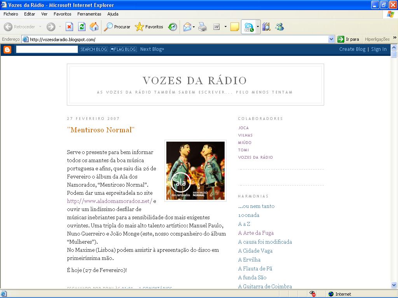The width and height of the screenshot is (398, 298).
Task: Open the aladosnamorados.net link
Action: pos(109,201)
